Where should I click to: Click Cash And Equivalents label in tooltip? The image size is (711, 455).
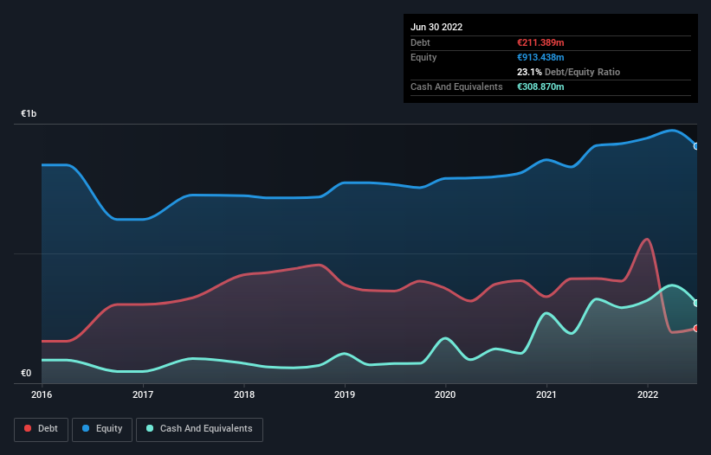tap(456, 87)
